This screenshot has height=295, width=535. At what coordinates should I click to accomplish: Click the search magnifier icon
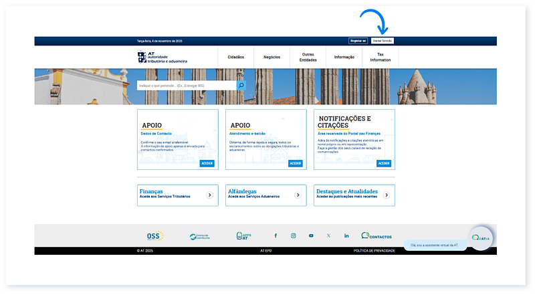click(241, 86)
